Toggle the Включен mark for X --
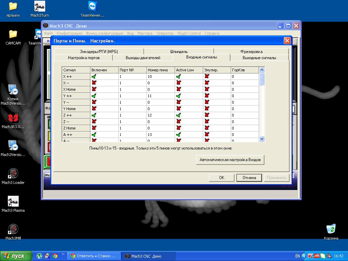Screen dimensions: 348x261 click(94, 83)
